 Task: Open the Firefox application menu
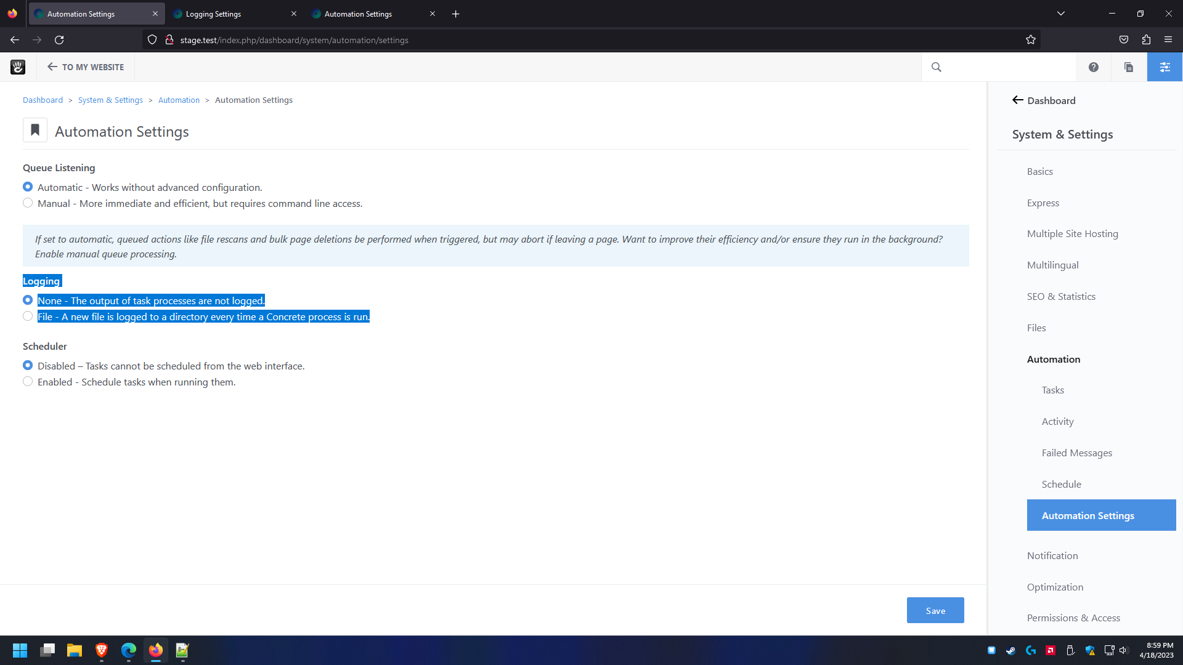(x=1168, y=39)
